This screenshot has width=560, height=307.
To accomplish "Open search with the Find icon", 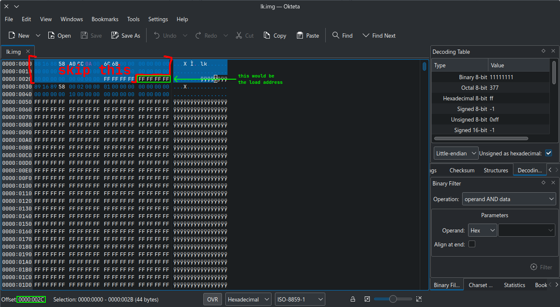I will (335, 36).
